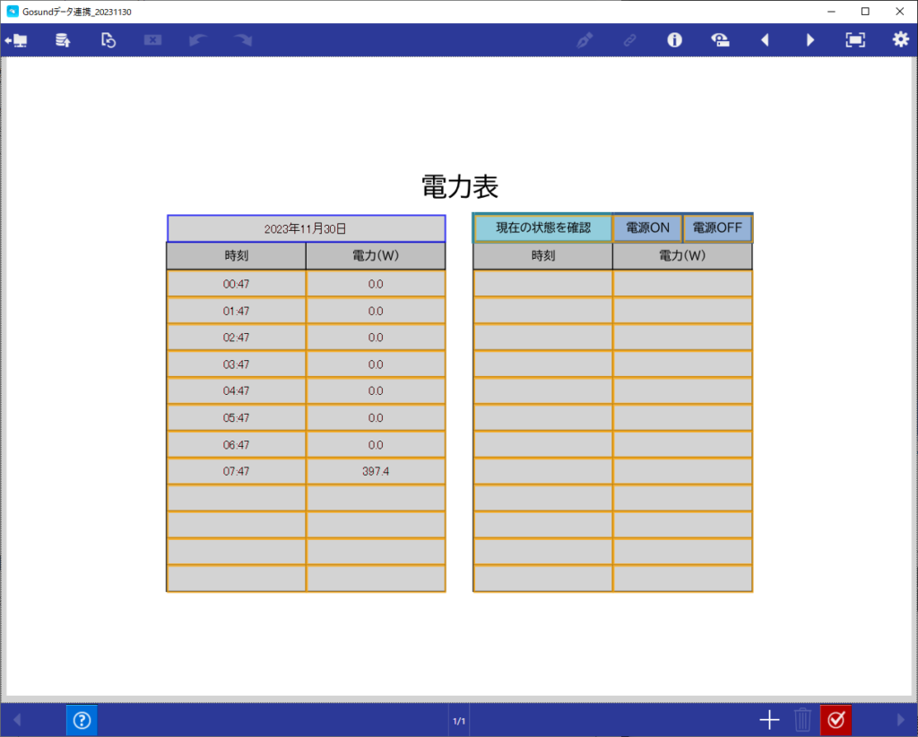Toggle full screen view icon
This screenshot has width=918, height=737.
tap(855, 40)
